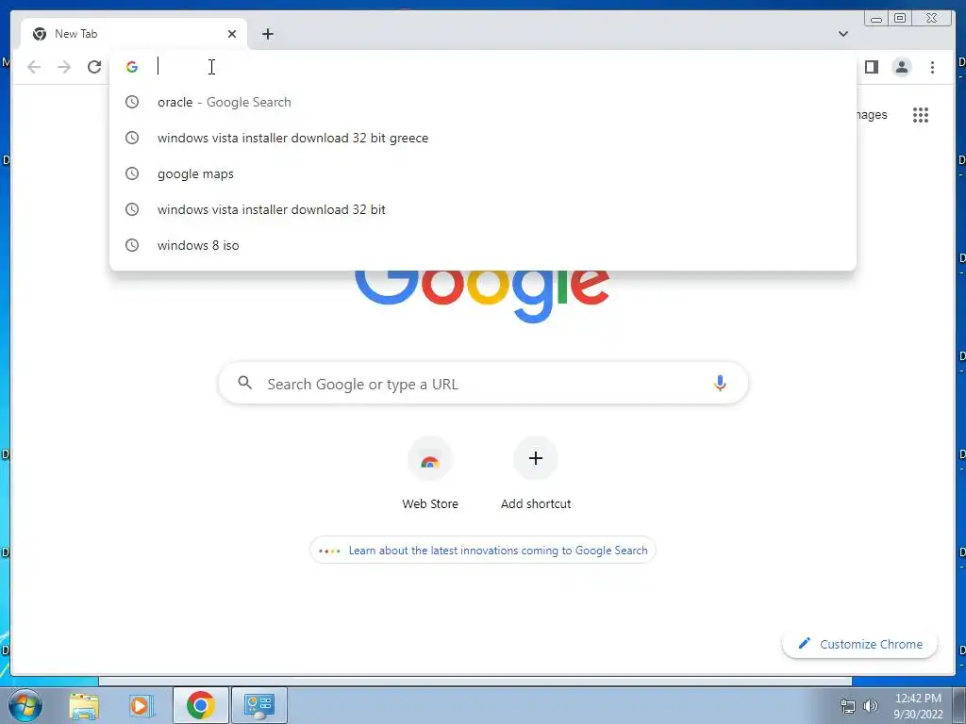Minimize the Chrome window
The image size is (966, 724).
coord(876,19)
